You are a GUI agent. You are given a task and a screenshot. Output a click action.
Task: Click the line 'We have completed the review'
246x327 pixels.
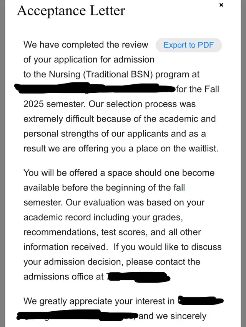[86, 45]
